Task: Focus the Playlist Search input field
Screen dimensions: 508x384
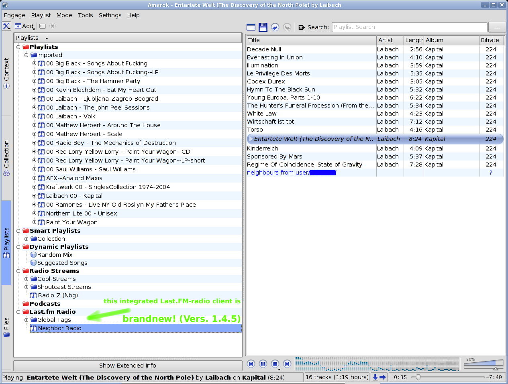Action: tap(410, 27)
